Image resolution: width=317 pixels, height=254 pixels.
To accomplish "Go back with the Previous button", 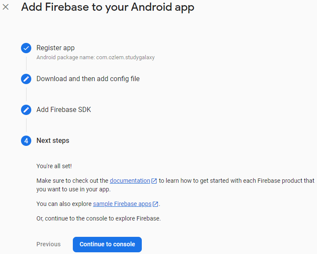I will [48, 244].
